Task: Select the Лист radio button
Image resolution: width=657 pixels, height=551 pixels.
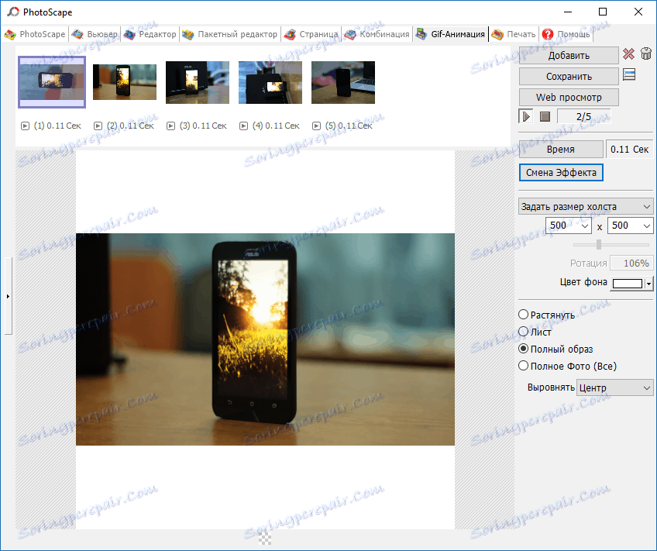Action: [x=524, y=332]
